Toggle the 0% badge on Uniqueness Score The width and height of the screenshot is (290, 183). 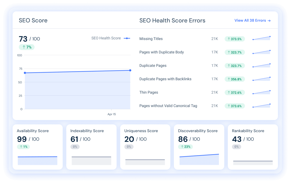pyautogui.click(x=129, y=147)
